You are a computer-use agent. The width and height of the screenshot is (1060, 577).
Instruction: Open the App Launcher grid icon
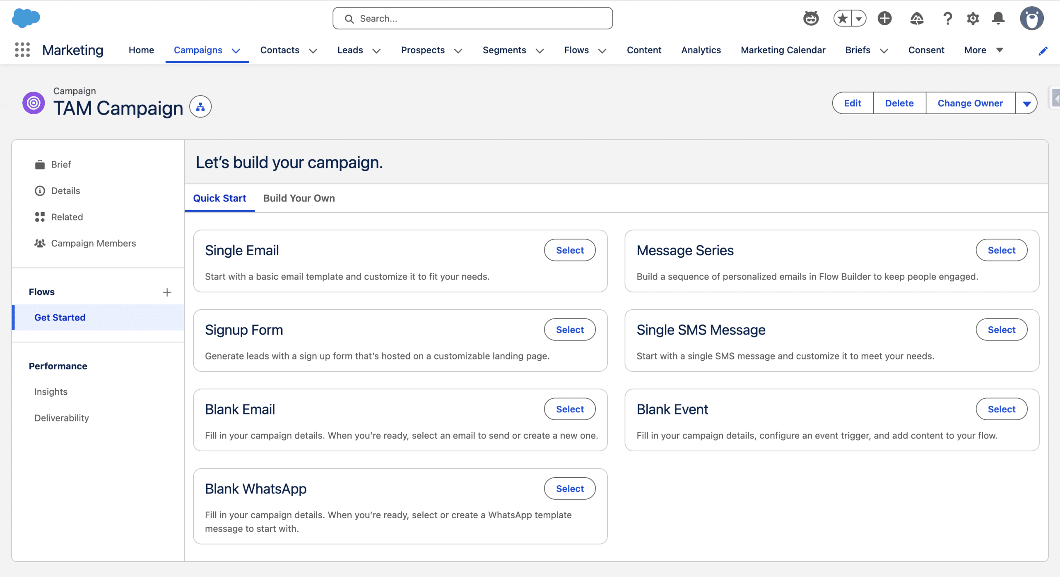point(22,50)
